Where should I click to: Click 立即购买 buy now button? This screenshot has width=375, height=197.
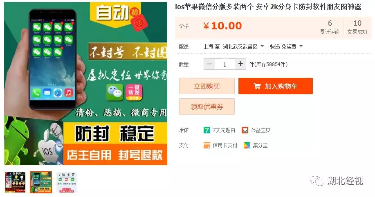click(207, 86)
